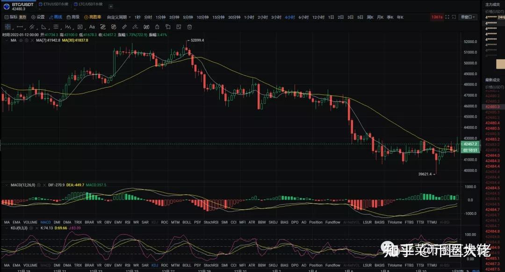
Task: Select the 年K yearly timeframe
Action: [400, 17]
